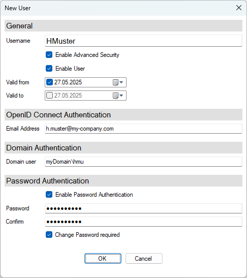Focus the Username field containing HMuster
The image size is (247, 278).
pos(143,41)
